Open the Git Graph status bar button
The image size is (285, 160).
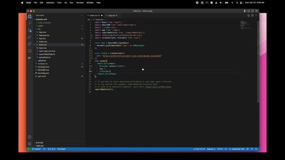click(x=61, y=149)
